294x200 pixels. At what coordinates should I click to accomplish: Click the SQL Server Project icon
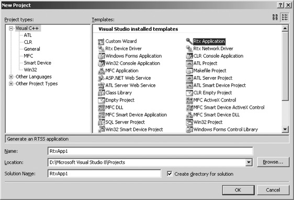tap(101, 123)
